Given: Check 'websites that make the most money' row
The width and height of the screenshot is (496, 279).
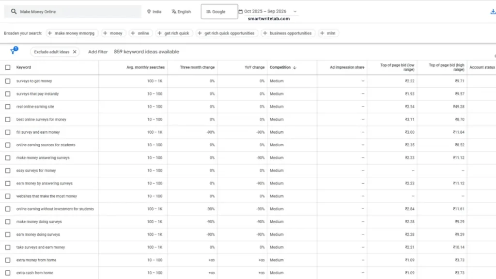Looking at the screenshot, I should pyautogui.click(x=8, y=196).
